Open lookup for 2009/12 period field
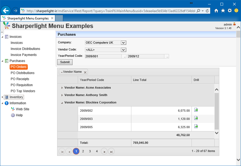This screenshot has height=166, width=241. 167,56
